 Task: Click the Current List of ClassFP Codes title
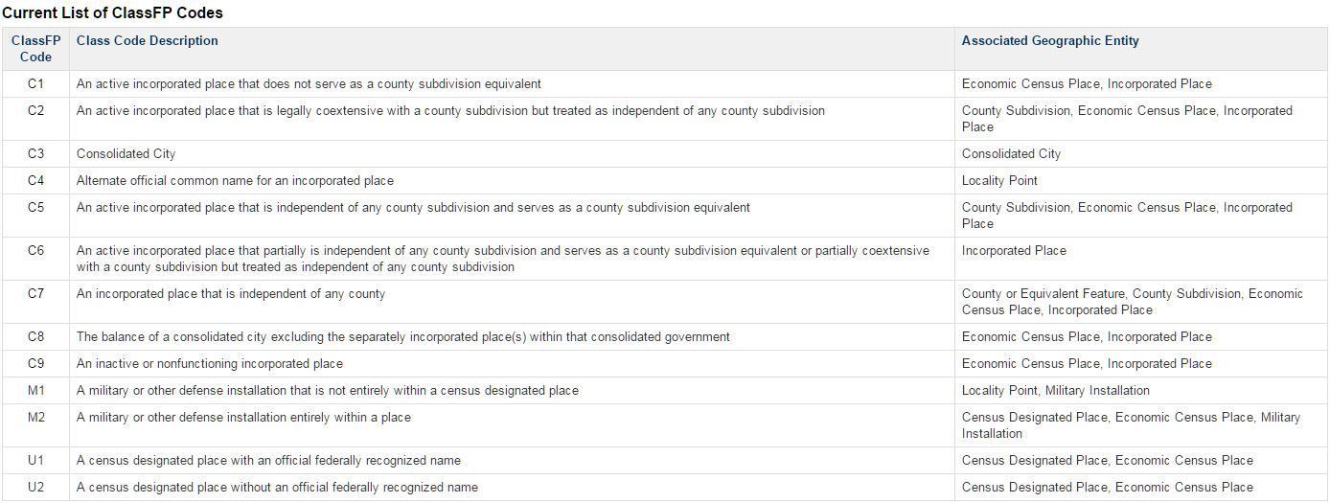(x=112, y=12)
